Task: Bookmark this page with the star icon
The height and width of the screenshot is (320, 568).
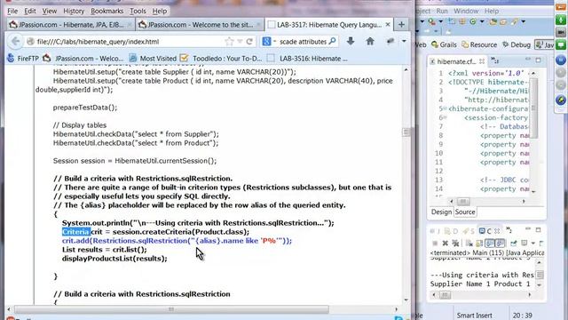Action: pos(229,42)
